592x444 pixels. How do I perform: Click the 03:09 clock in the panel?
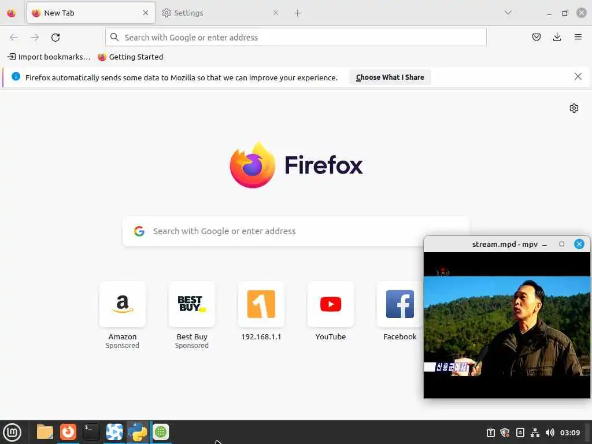coord(569,432)
